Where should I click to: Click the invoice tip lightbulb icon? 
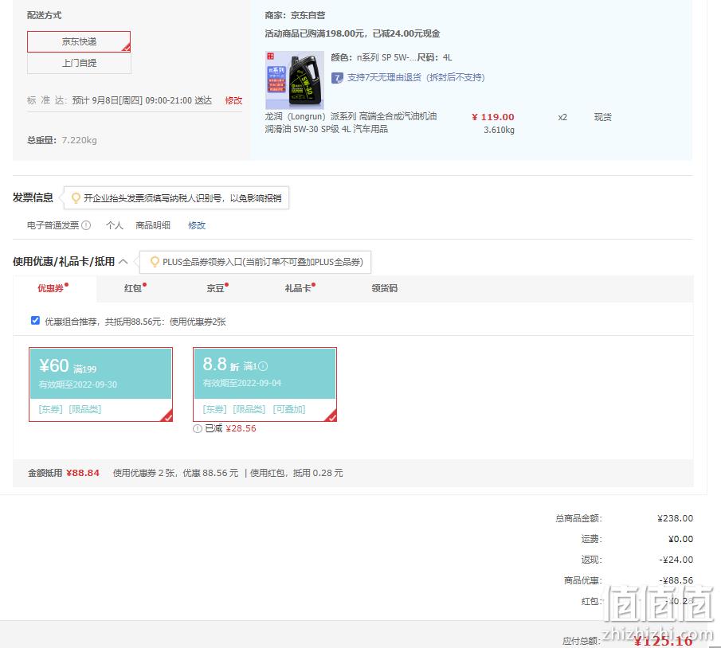(76, 198)
